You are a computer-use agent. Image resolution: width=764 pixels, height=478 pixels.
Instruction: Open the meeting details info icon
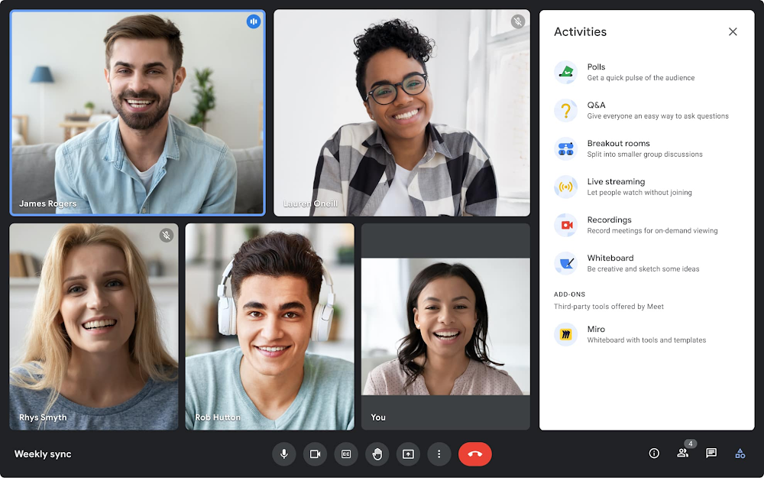tap(654, 454)
